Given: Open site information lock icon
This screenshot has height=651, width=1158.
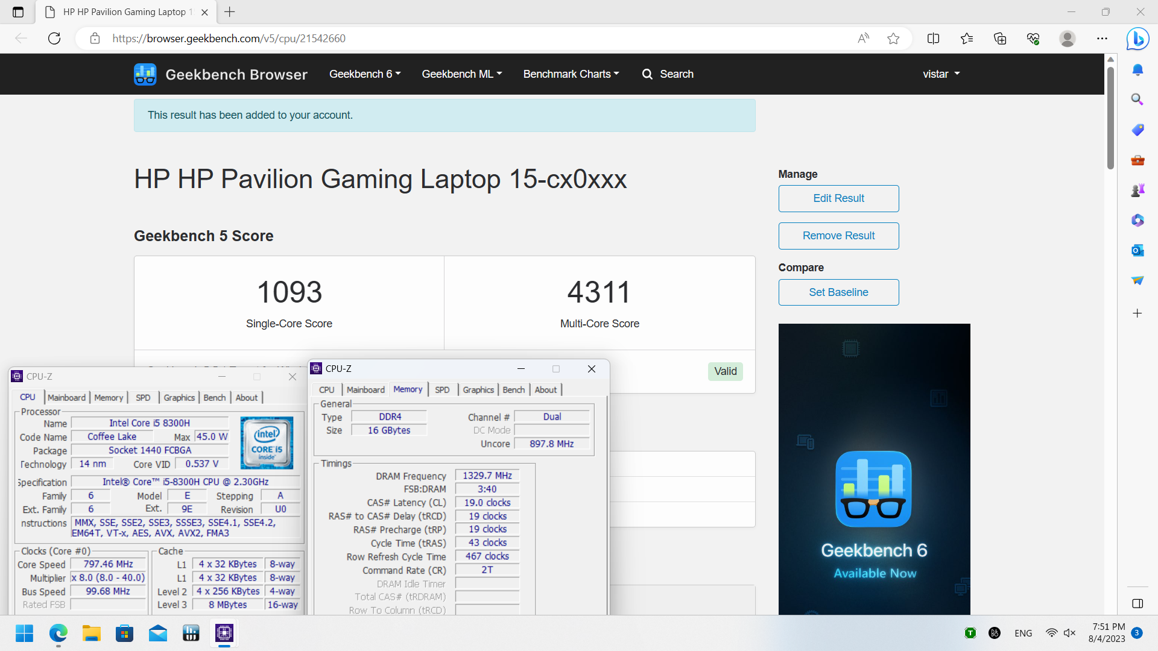Looking at the screenshot, I should pyautogui.click(x=95, y=39).
